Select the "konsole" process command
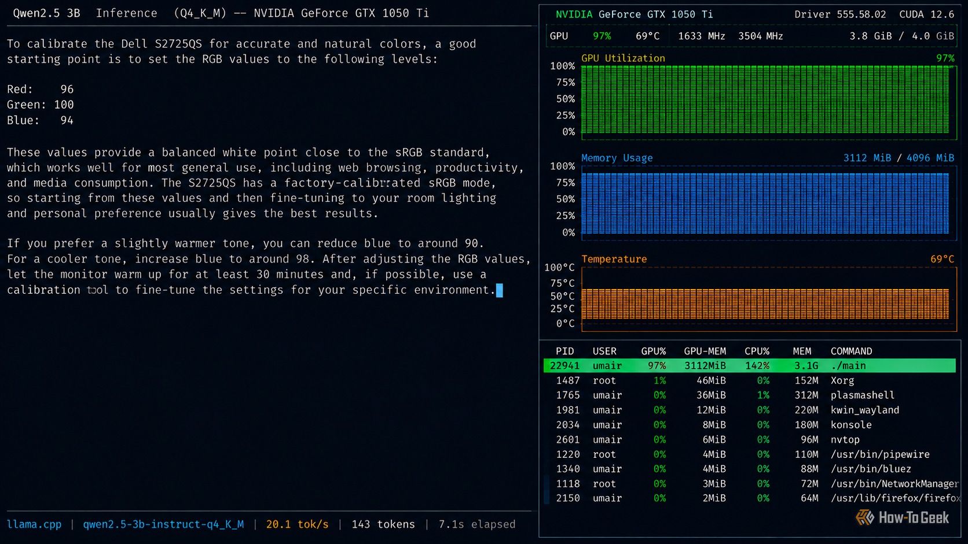 851,425
